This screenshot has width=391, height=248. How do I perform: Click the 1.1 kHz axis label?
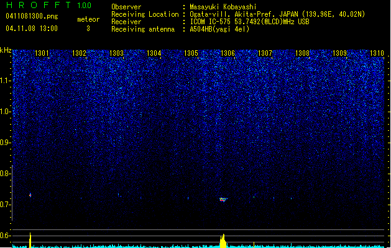click(x=5, y=81)
